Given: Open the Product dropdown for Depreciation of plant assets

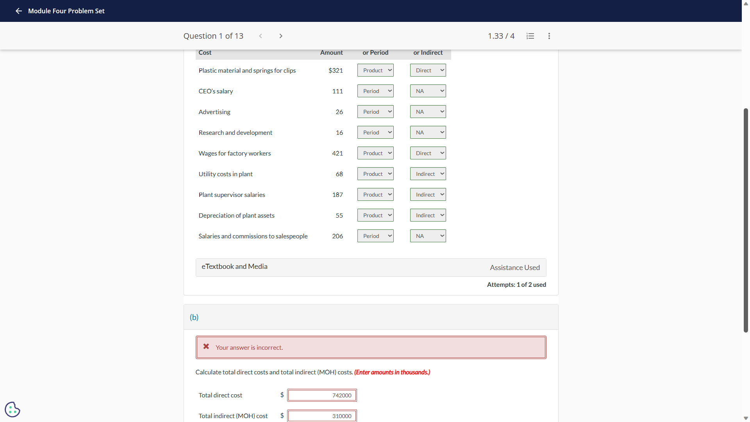Looking at the screenshot, I should pos(375,215).
